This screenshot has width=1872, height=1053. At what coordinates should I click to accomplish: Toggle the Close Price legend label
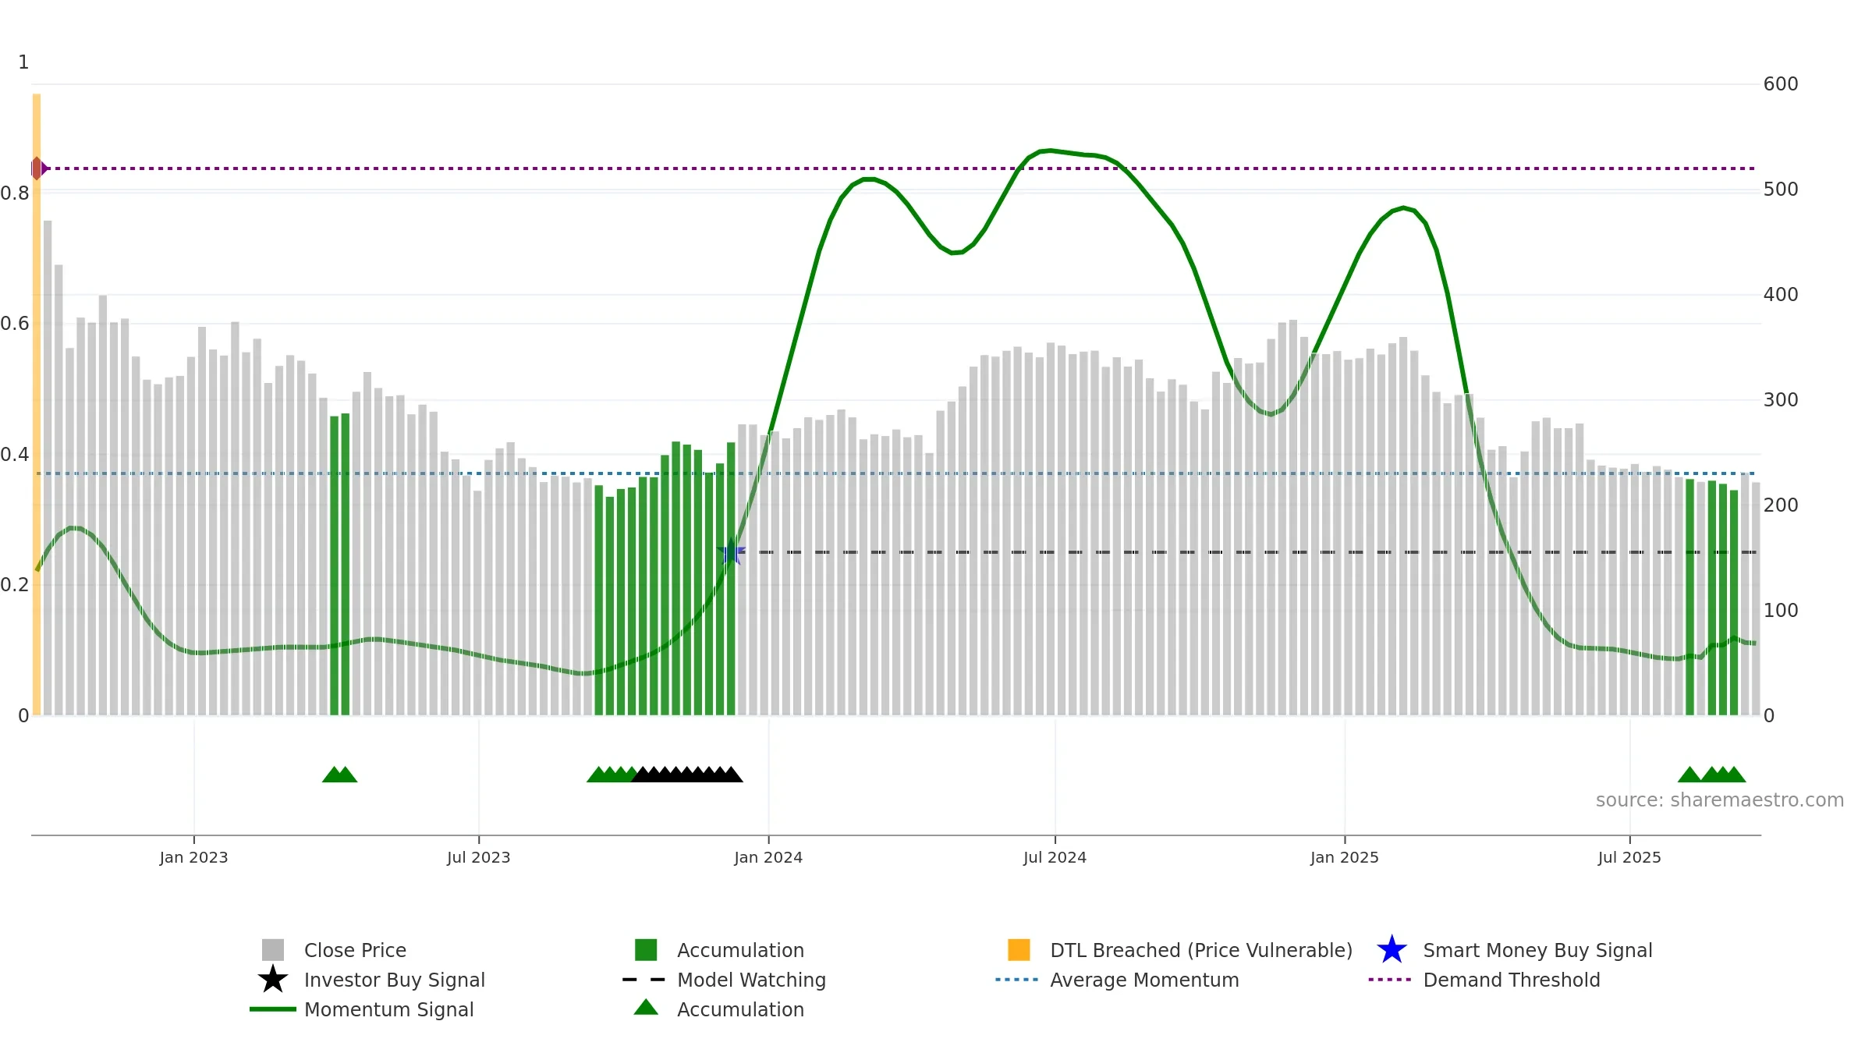(355, 950)
